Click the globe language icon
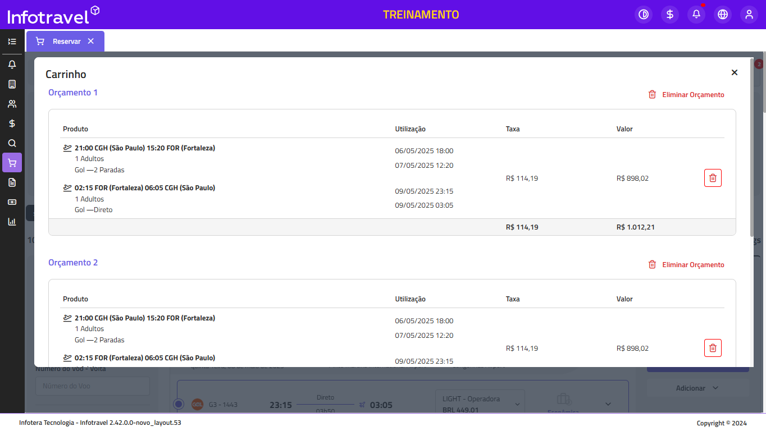 pyautogui.click(x=723, y=15)
